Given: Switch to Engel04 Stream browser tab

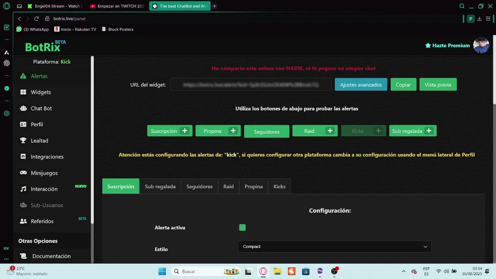Looking at the screenshot, I should click(54, 6).
